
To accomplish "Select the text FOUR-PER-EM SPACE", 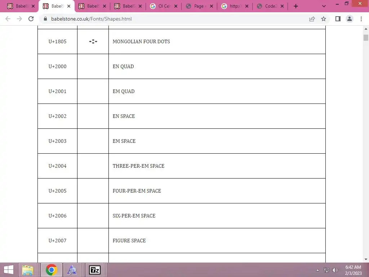I will (x=137, y=191).
